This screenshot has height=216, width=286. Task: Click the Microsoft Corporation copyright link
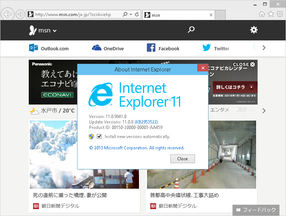(x=137, y=148)
